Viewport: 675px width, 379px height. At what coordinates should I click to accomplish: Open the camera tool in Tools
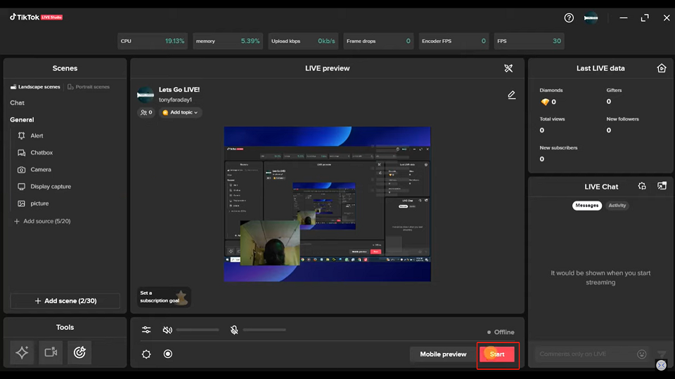coord(51,352)
